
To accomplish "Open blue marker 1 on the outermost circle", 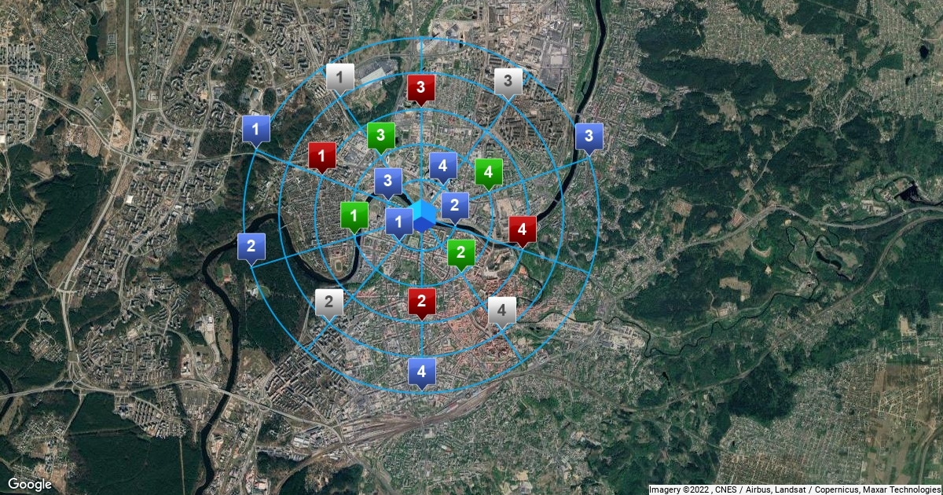I will pyautogui.click(x=257, y=129).
